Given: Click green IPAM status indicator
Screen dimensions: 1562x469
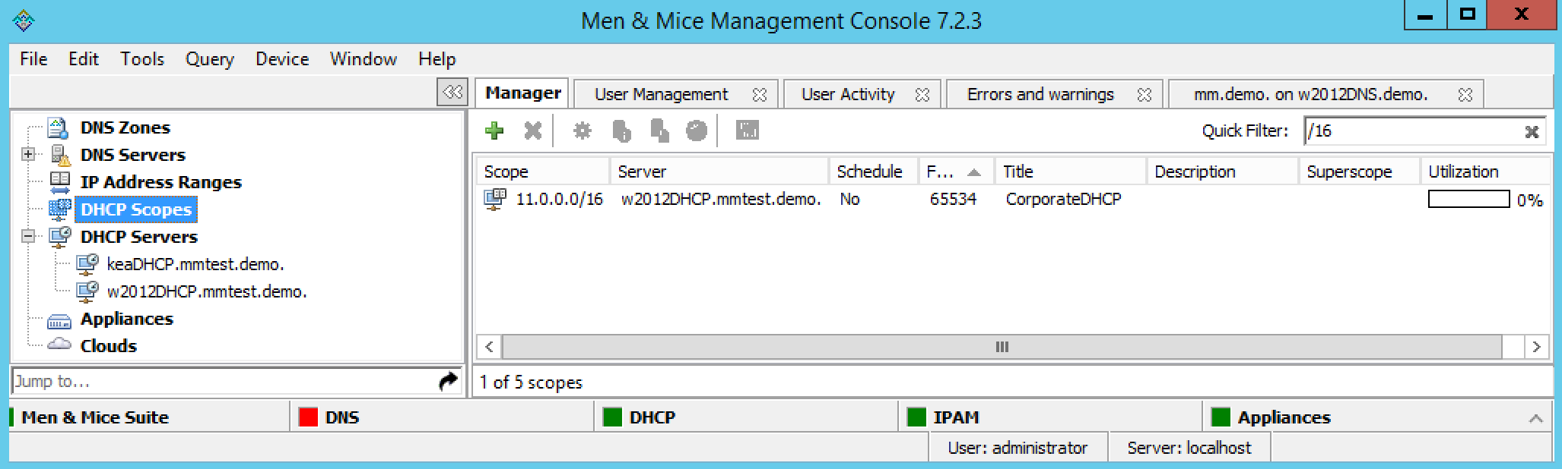Looking at the screenshot, I should [916, 417].
